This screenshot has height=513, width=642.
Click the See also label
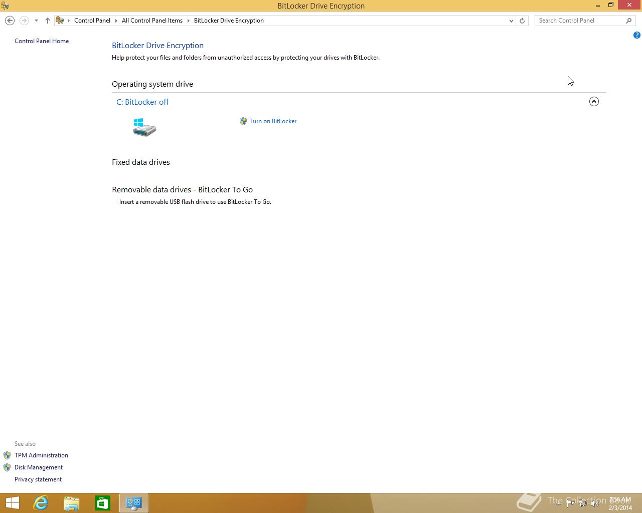click(25, 444)
